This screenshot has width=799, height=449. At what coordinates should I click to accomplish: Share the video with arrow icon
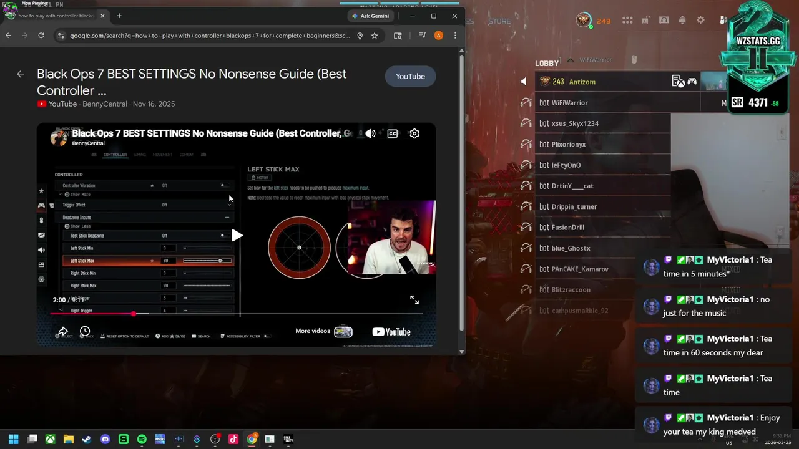[63, 331]
